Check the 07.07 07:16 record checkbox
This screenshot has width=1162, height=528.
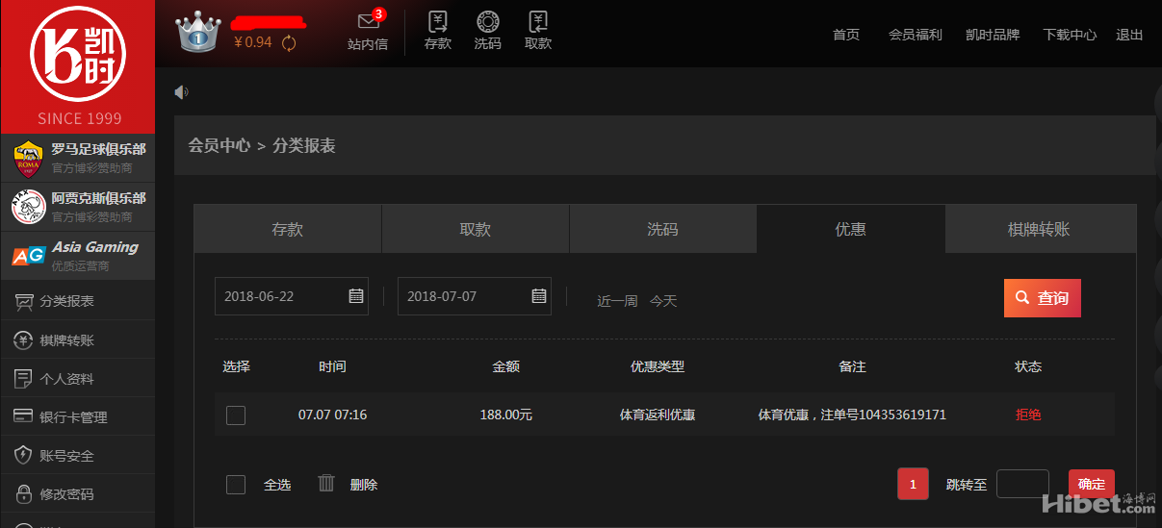coord(236,415)
